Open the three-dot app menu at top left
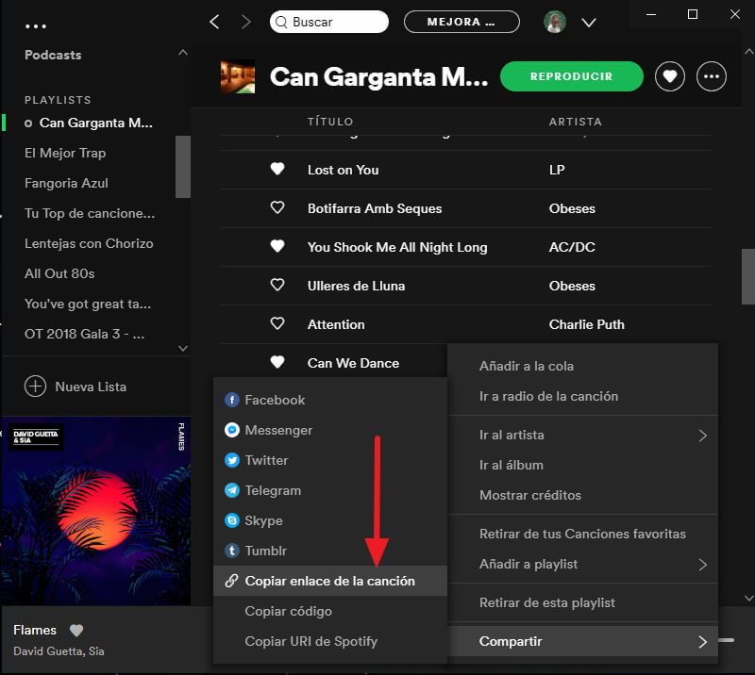Viewport: 755px width, 675px height. coord(36,26)
